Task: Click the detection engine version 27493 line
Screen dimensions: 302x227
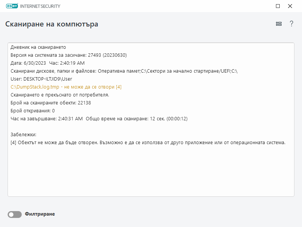Action: pyautogui.click(x=68, y=55)
